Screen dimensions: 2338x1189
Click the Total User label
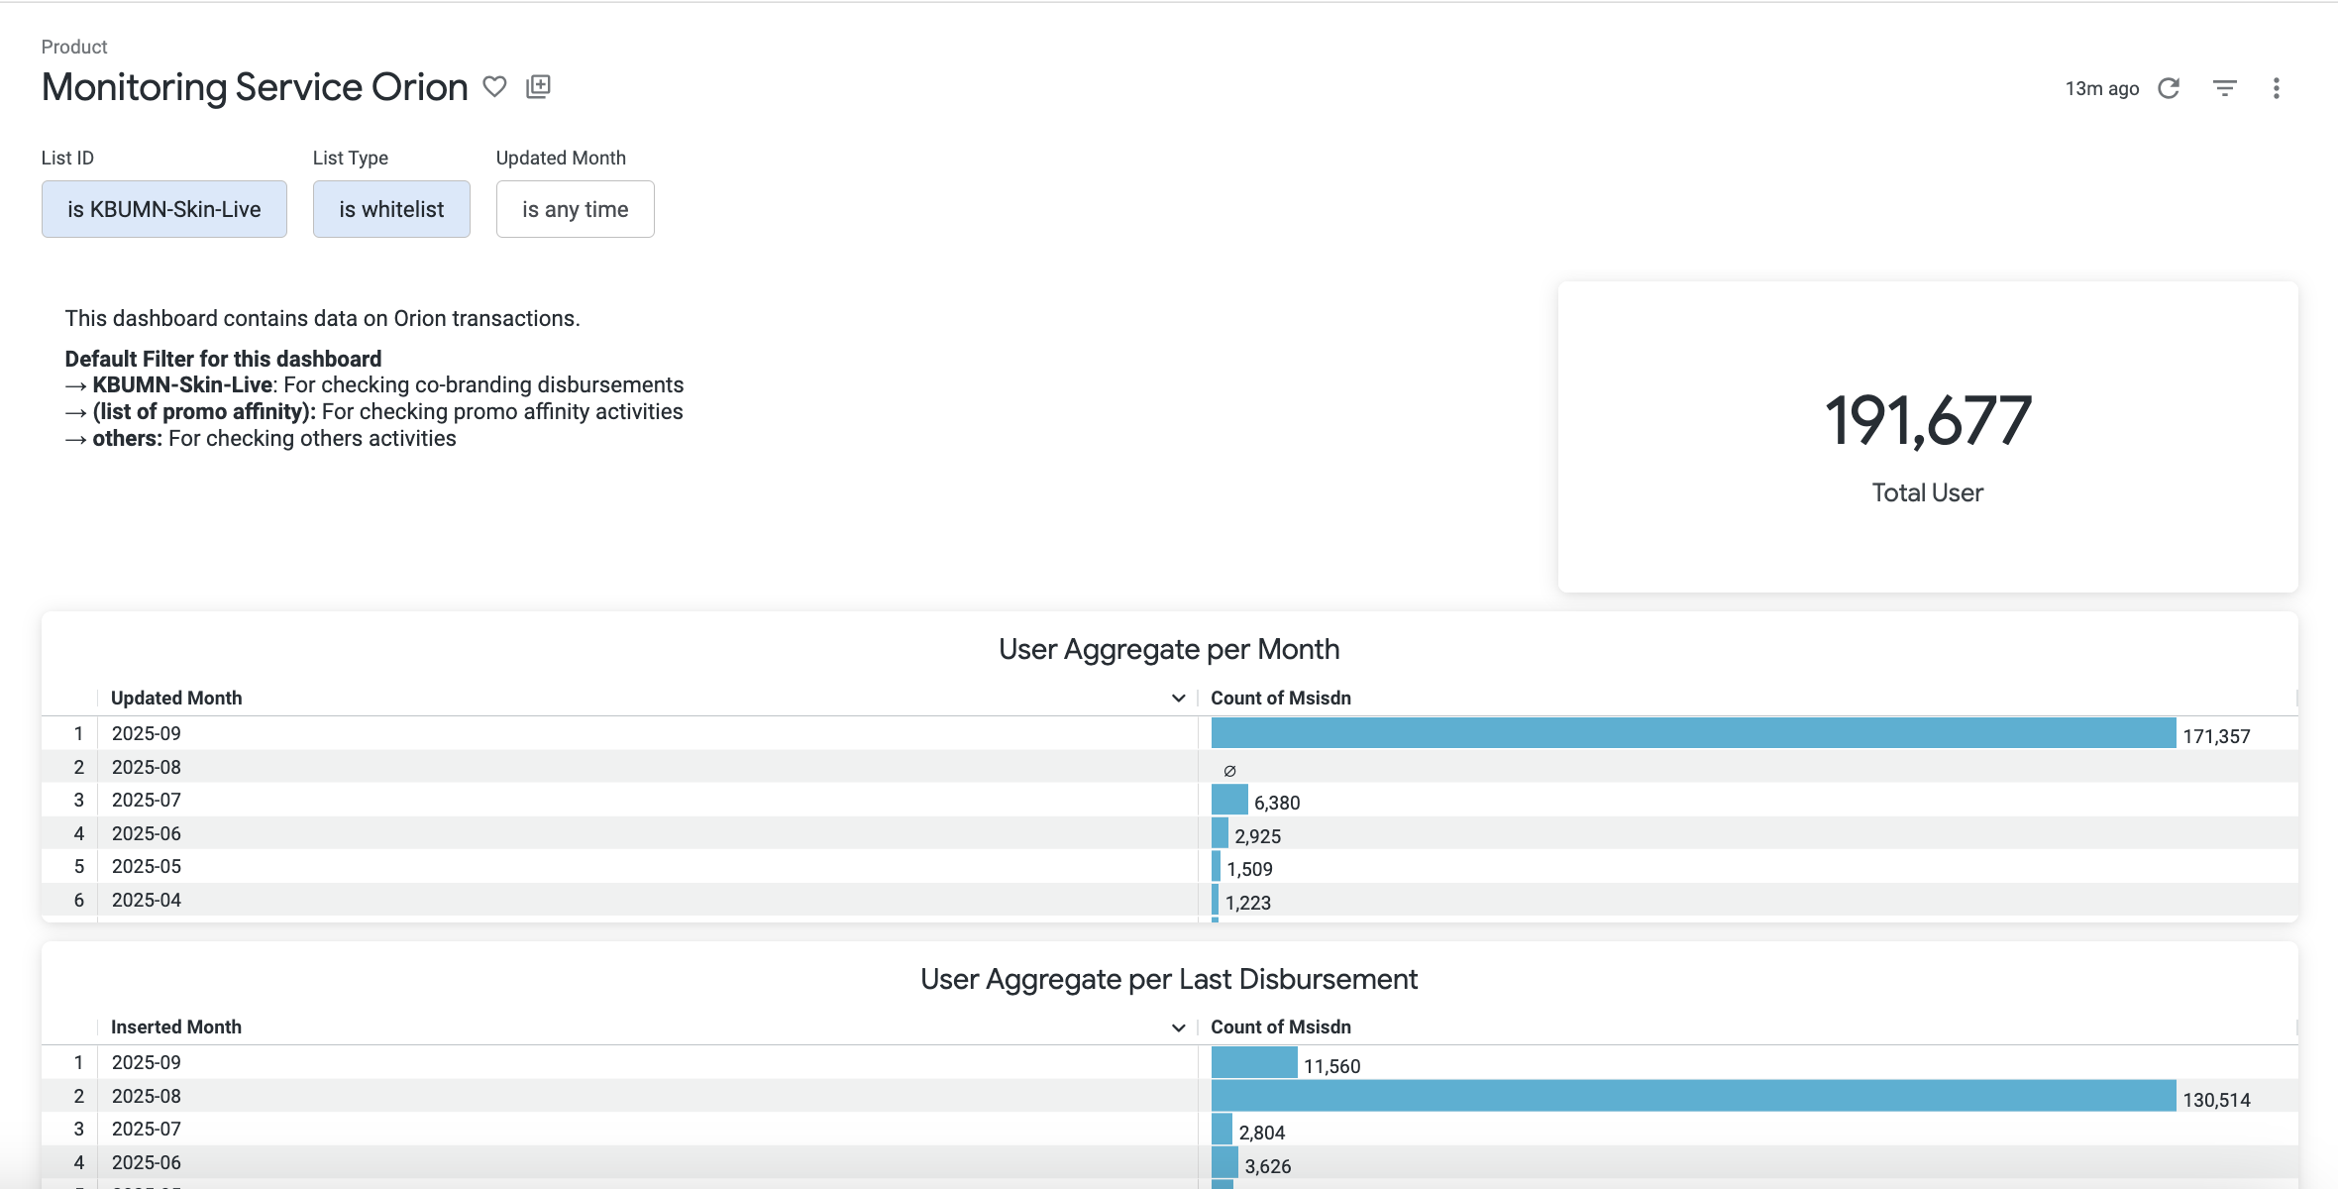point(1928,492)
